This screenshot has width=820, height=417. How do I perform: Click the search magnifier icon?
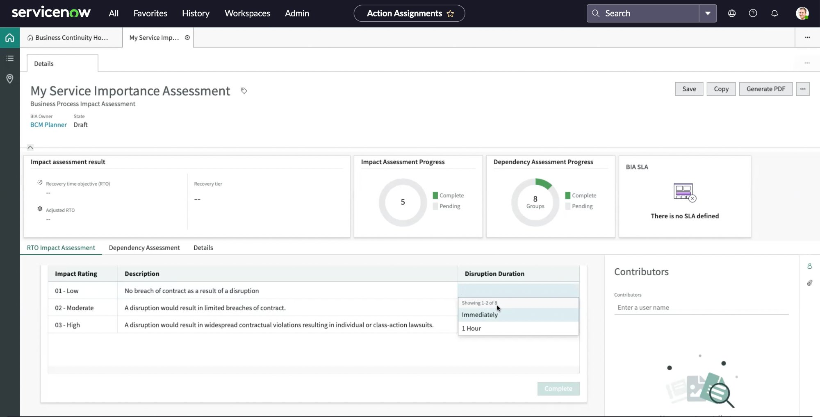(596, 13)
